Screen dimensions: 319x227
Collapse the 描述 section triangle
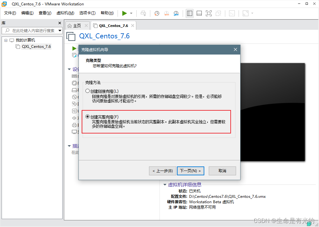click(69, 146)
